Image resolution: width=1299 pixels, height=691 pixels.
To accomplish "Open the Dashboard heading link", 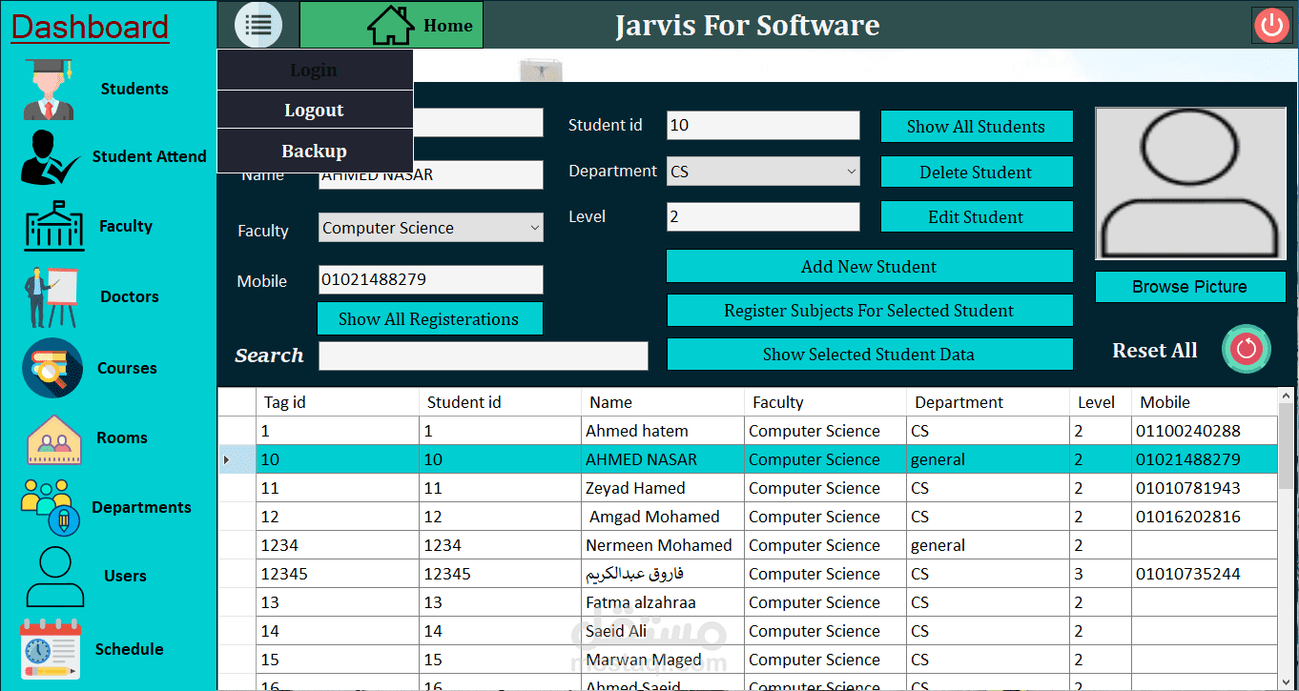I will [x=90, y=27].
